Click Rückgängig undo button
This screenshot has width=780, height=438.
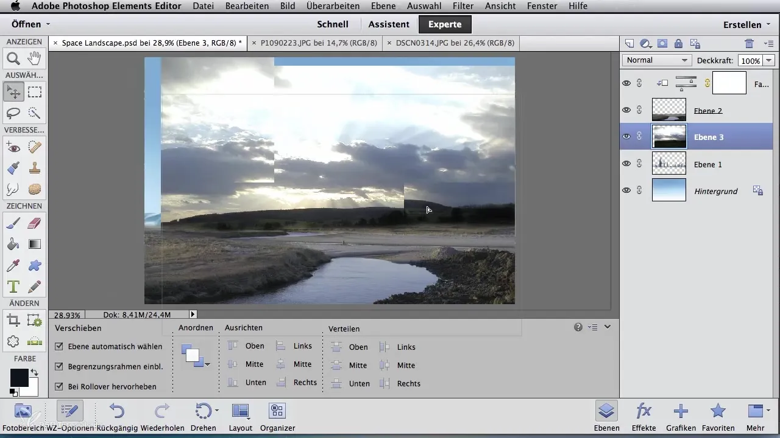click(118, 416)
